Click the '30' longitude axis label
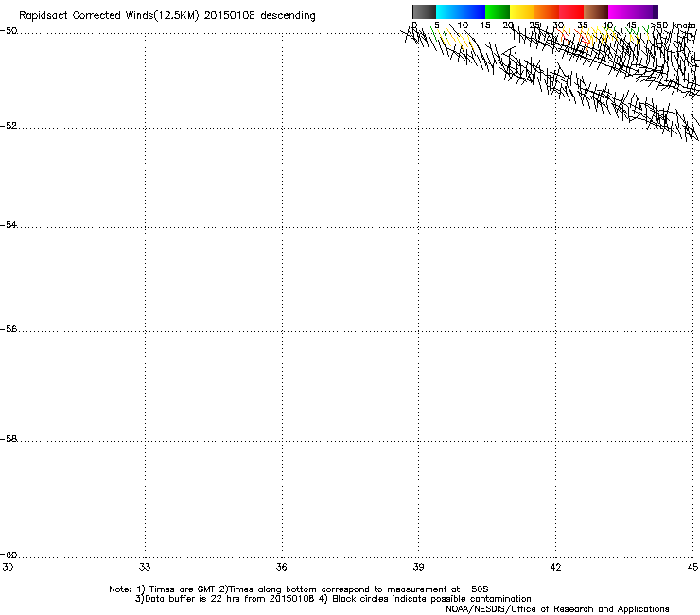 pos(8,567)
